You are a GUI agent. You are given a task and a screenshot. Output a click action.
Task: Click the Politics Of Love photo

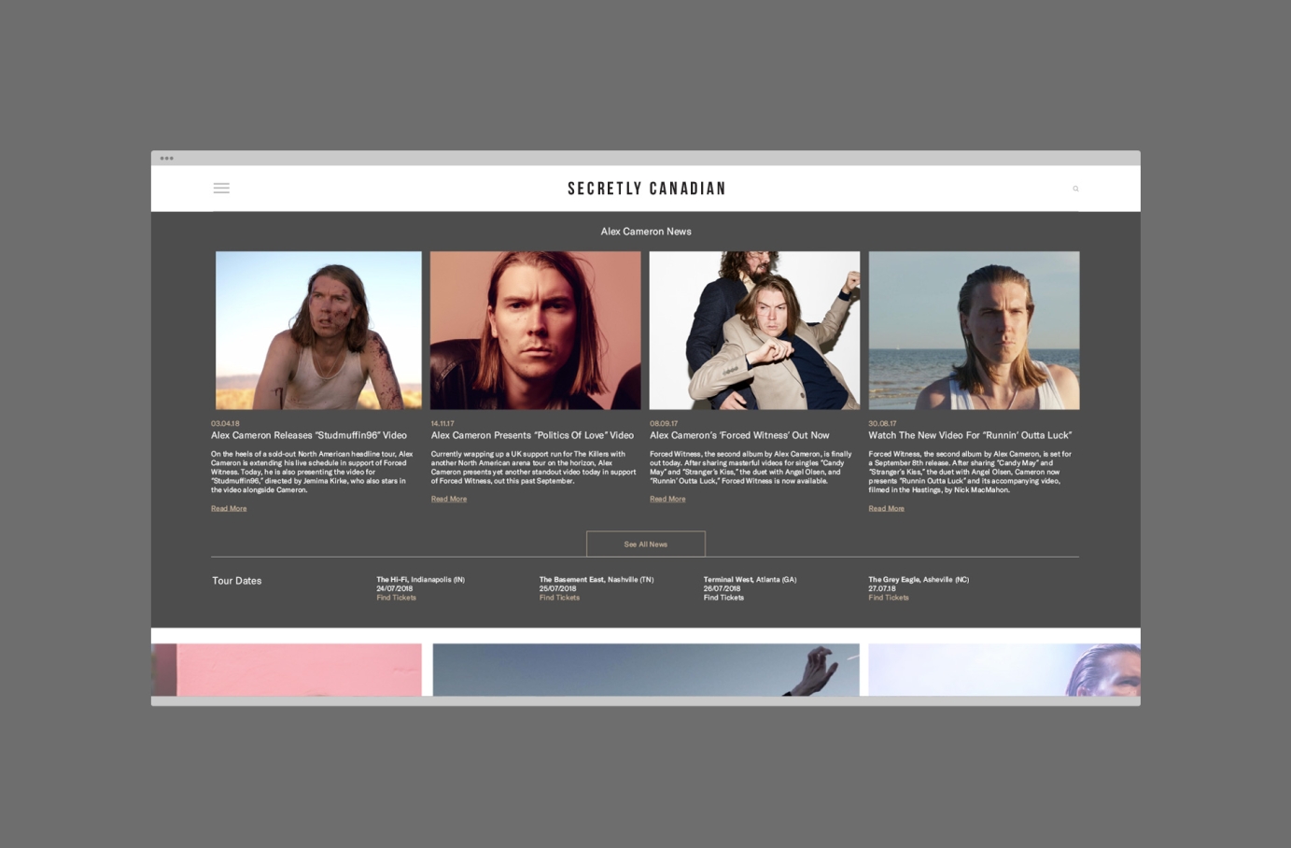535,330
